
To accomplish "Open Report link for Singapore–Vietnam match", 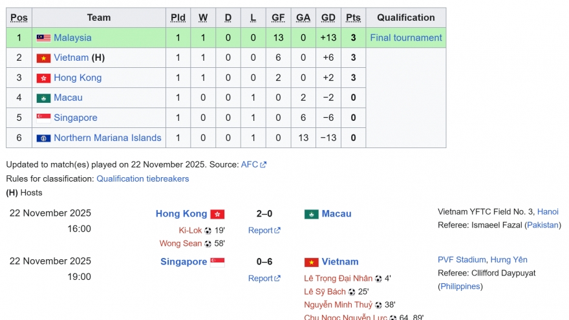I will pos(261,279).
